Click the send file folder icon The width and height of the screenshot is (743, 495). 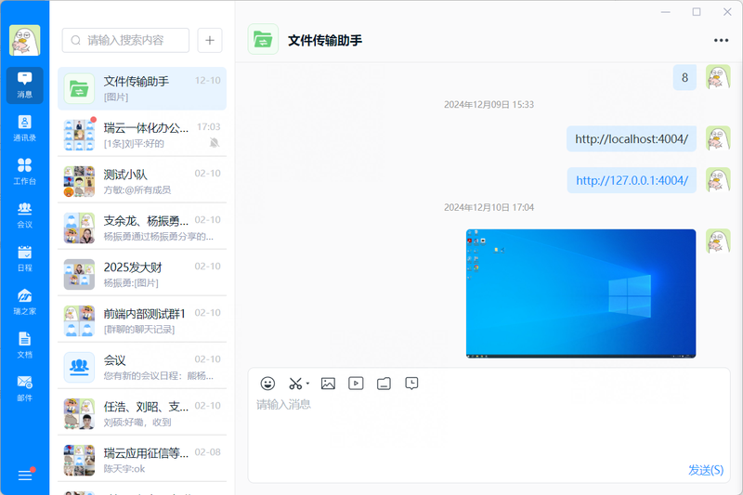(x=384, y=384)
